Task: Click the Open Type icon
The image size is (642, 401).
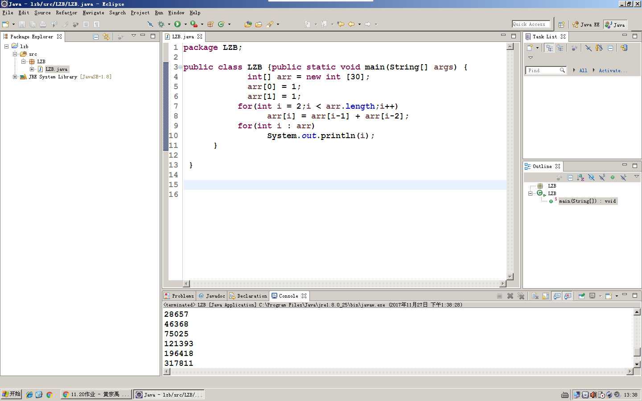Action: pyautogui.click(x=248, y=24)
